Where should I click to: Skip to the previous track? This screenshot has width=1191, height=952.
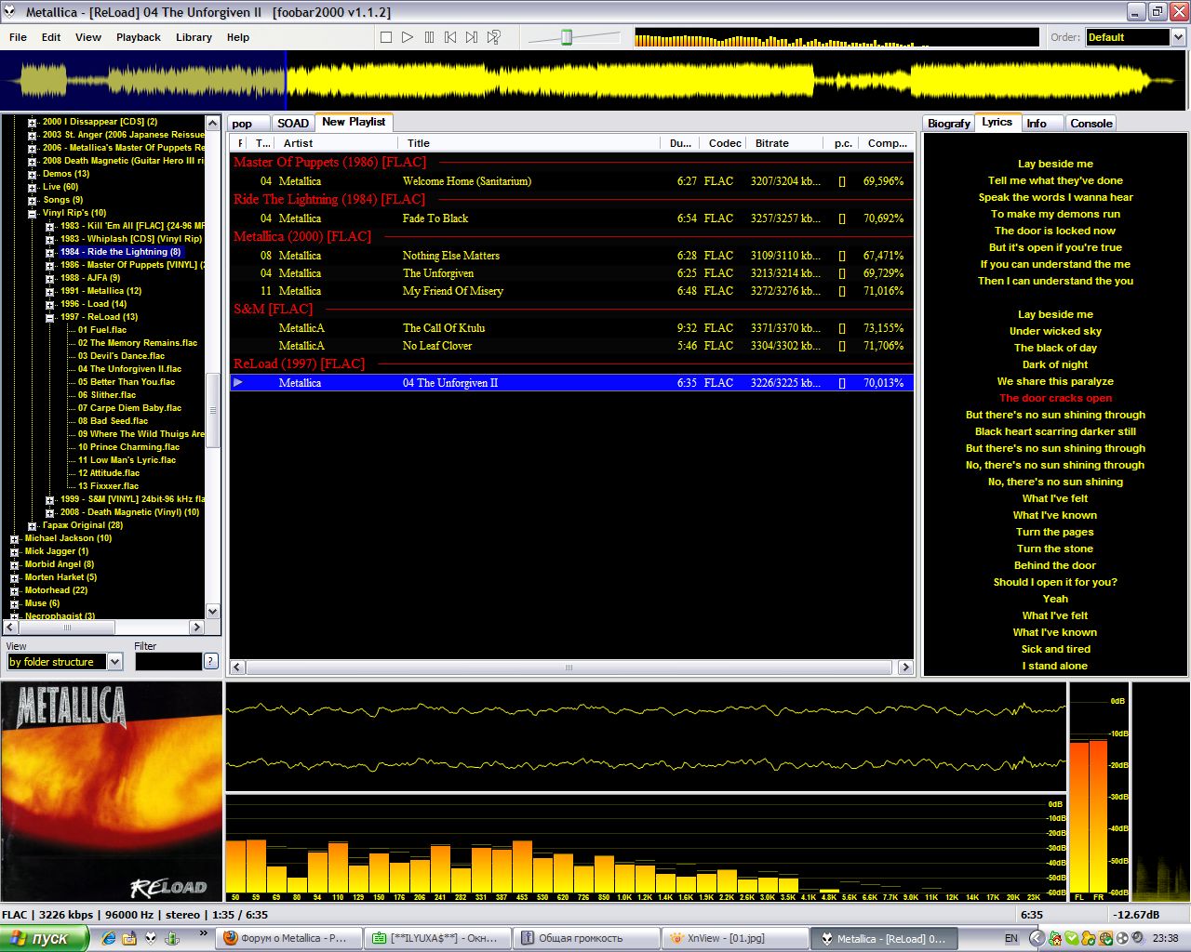point(450,37)
